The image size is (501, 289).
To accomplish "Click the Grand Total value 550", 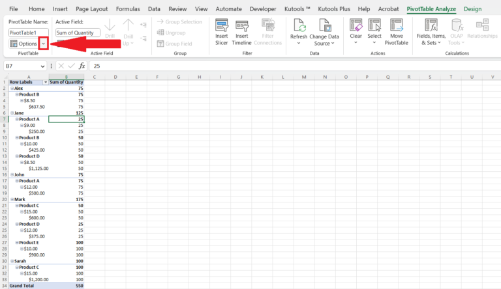I will coord(66,286).
